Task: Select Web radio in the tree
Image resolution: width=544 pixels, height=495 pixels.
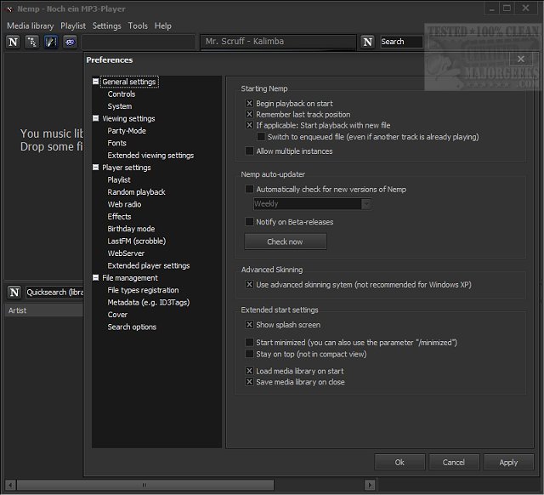Action: point(124,204)
